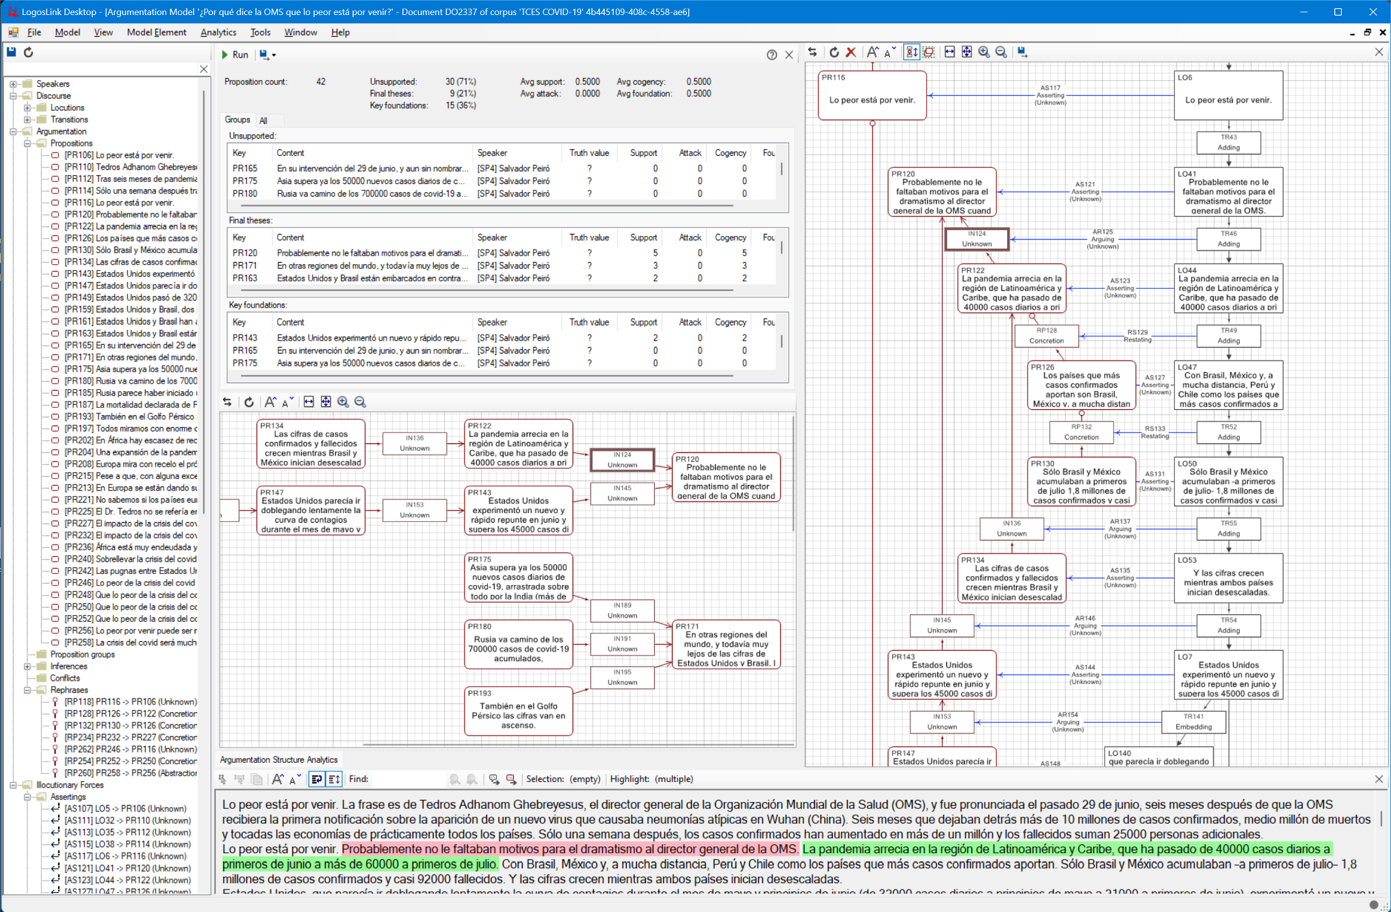
Task: Click refresh icon in left panel toolbar
Action: (29, 53)
